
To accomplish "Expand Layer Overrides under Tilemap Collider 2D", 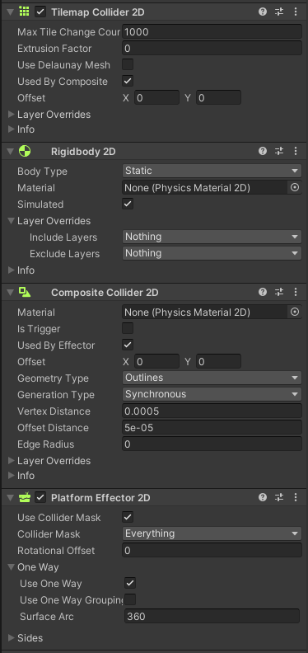I will [x=12, y=114].
